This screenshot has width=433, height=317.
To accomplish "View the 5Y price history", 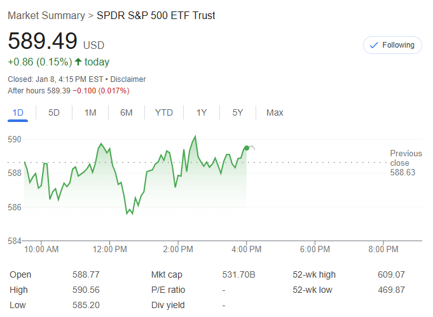I will click(x=238, y=112).
